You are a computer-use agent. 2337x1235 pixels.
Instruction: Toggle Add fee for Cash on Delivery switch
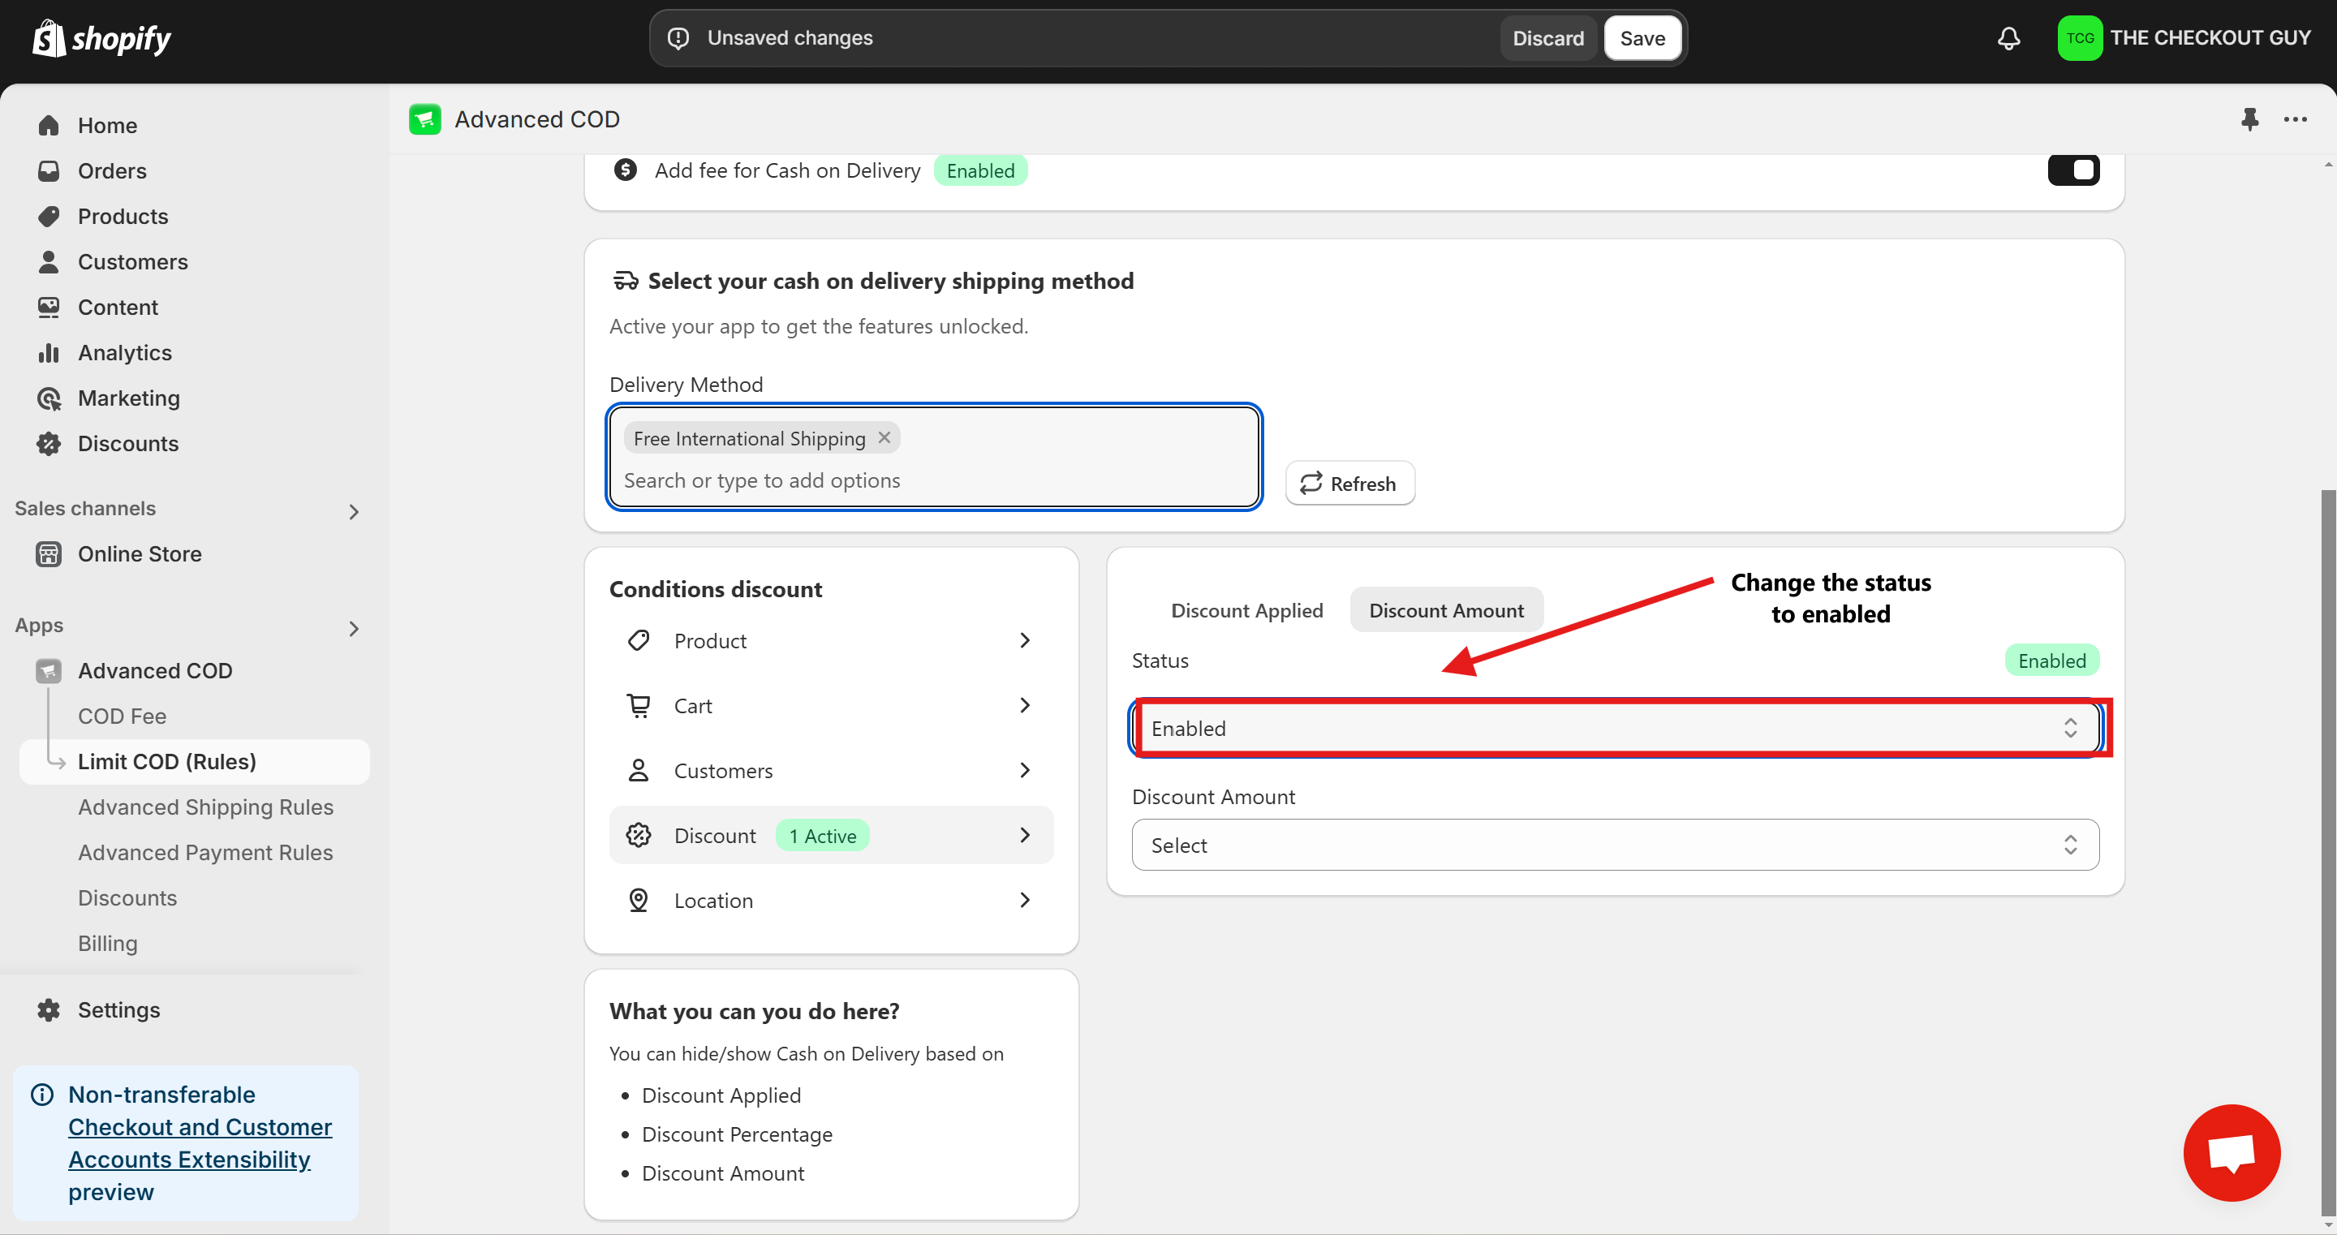pyautogui.click(x=2073, y=170)
